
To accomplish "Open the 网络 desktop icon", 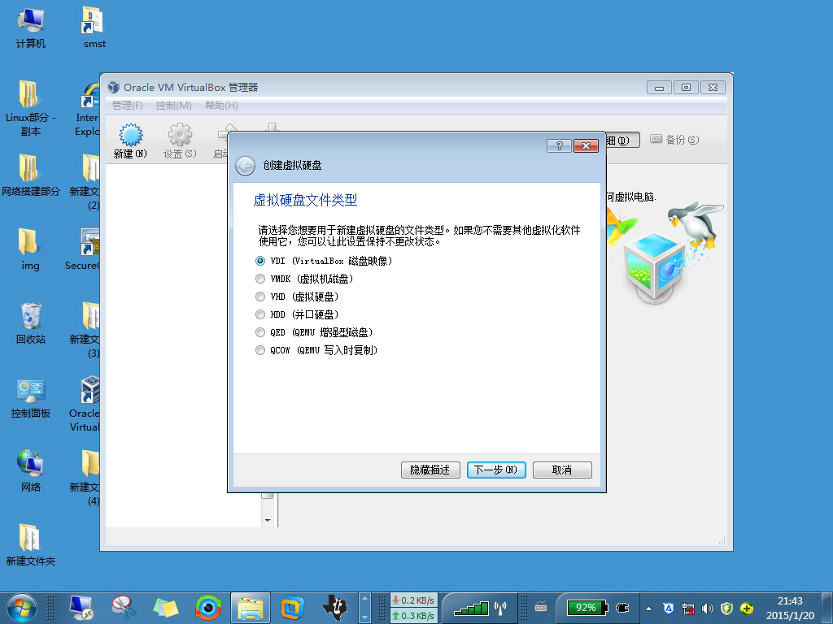I will point(30,471).
